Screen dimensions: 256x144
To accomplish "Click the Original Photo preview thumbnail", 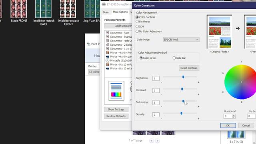I will 220,32.
